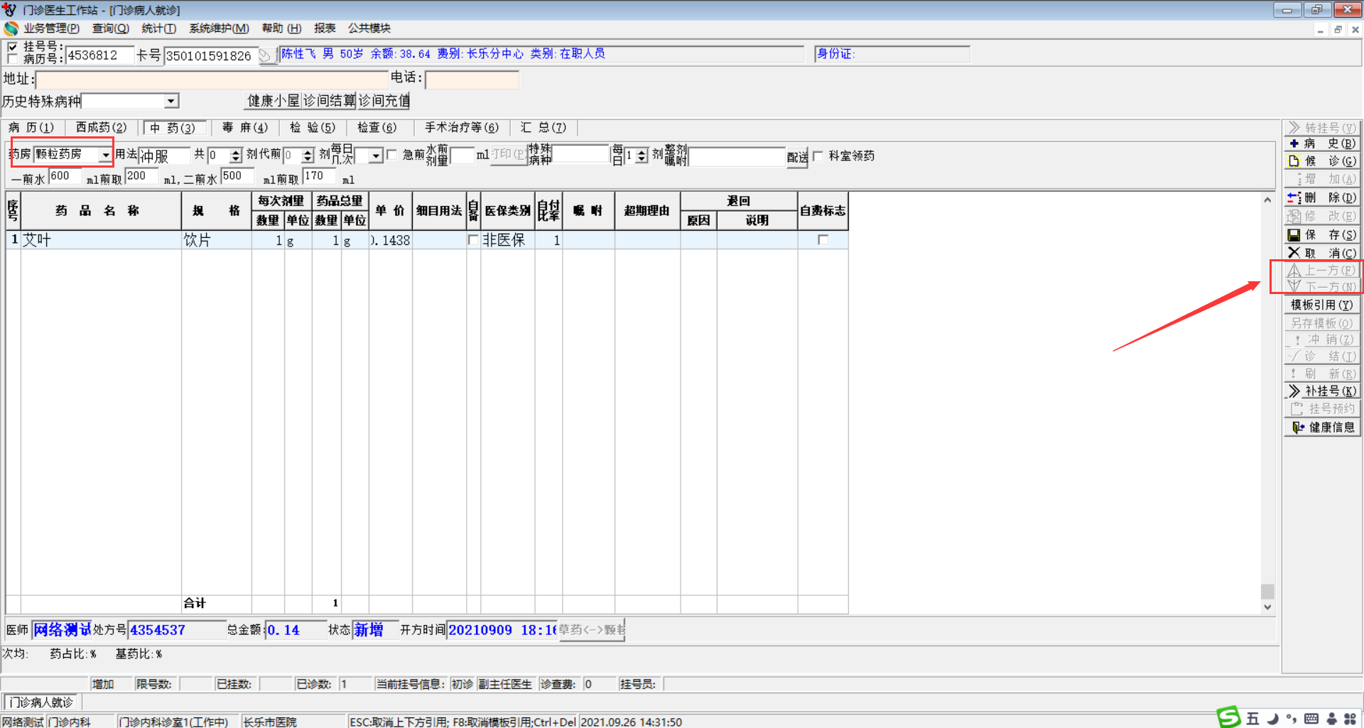Increase the 每日 doses spinner
This screenshot has width=1364, height=728.
pos(642,151)
